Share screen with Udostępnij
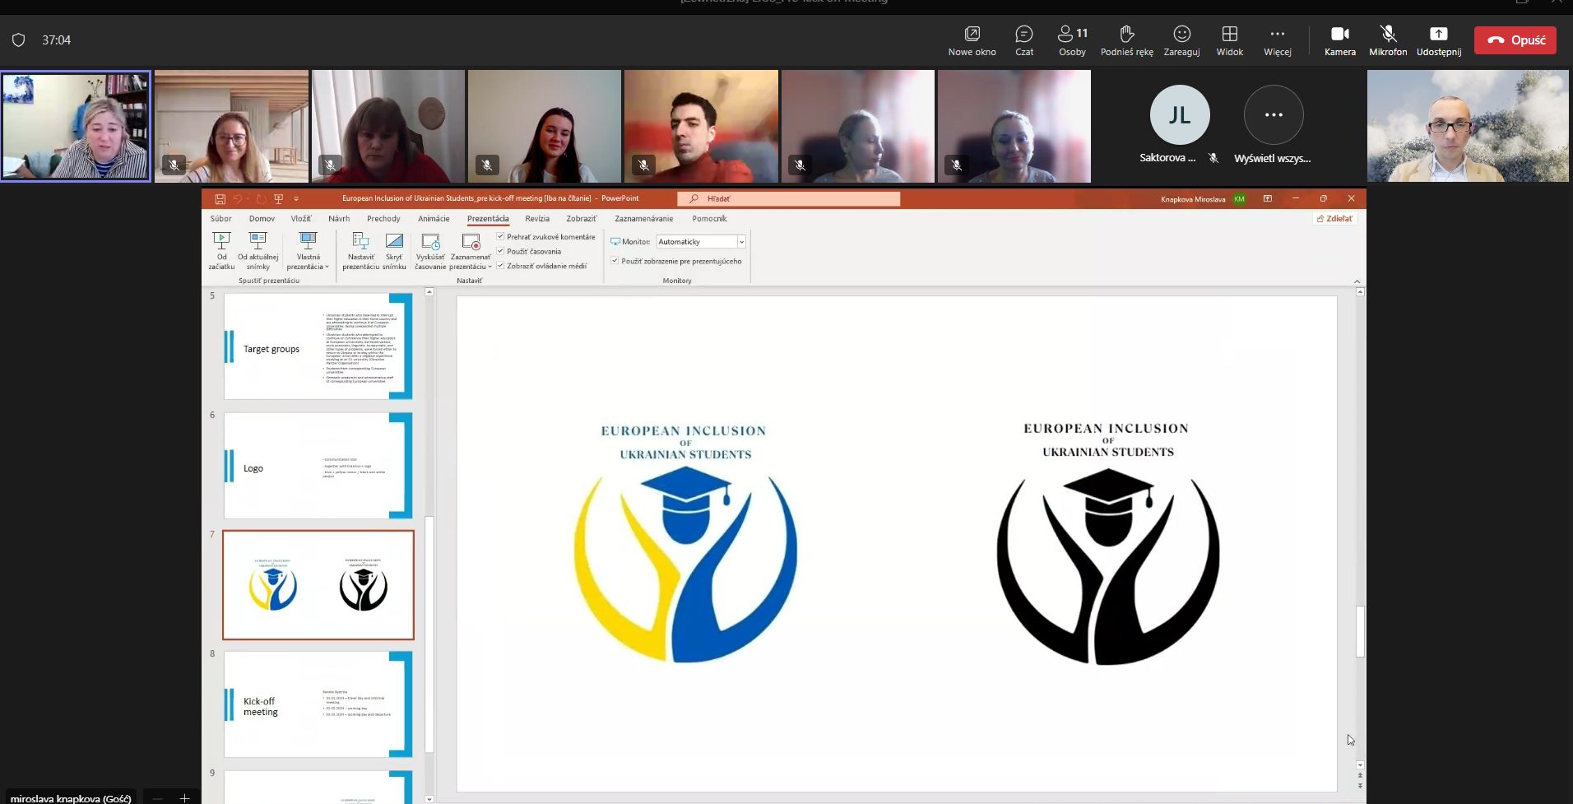Viewport: 1573px width, 804px height. click(1438, 40)
